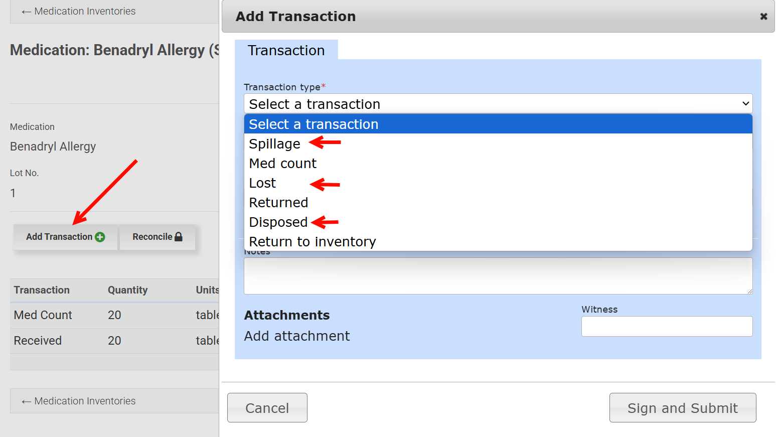Open the Transaction type dropdown
Image resolution: width=776 pixels, height=437 pixels.
tap(498, 104)
